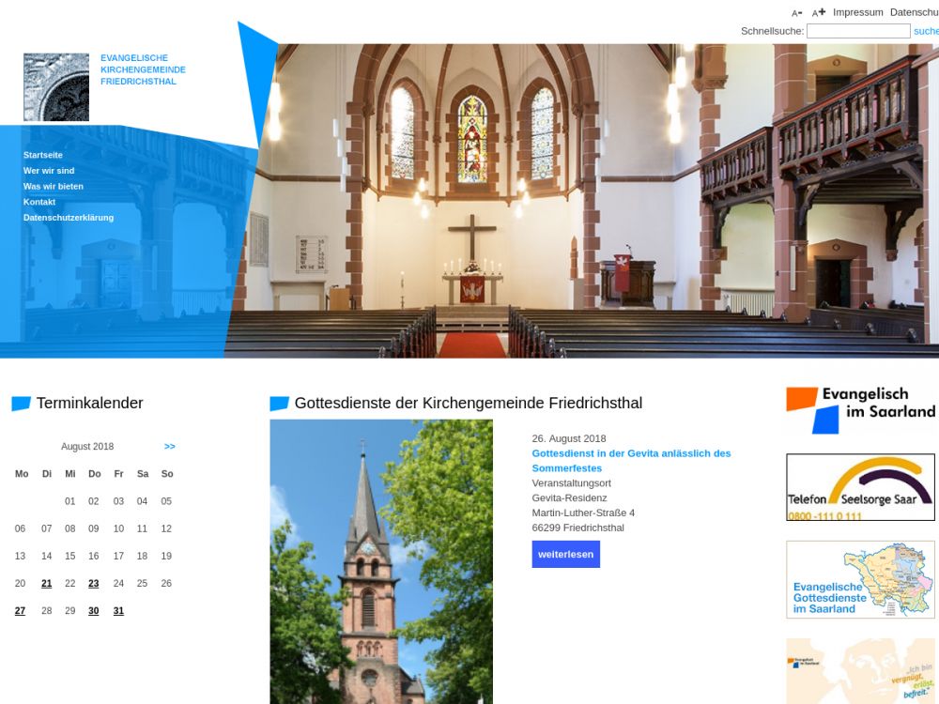939x704 pixels.
Task: Click the church tower photo thumbnail
Action: click(381, 561)
